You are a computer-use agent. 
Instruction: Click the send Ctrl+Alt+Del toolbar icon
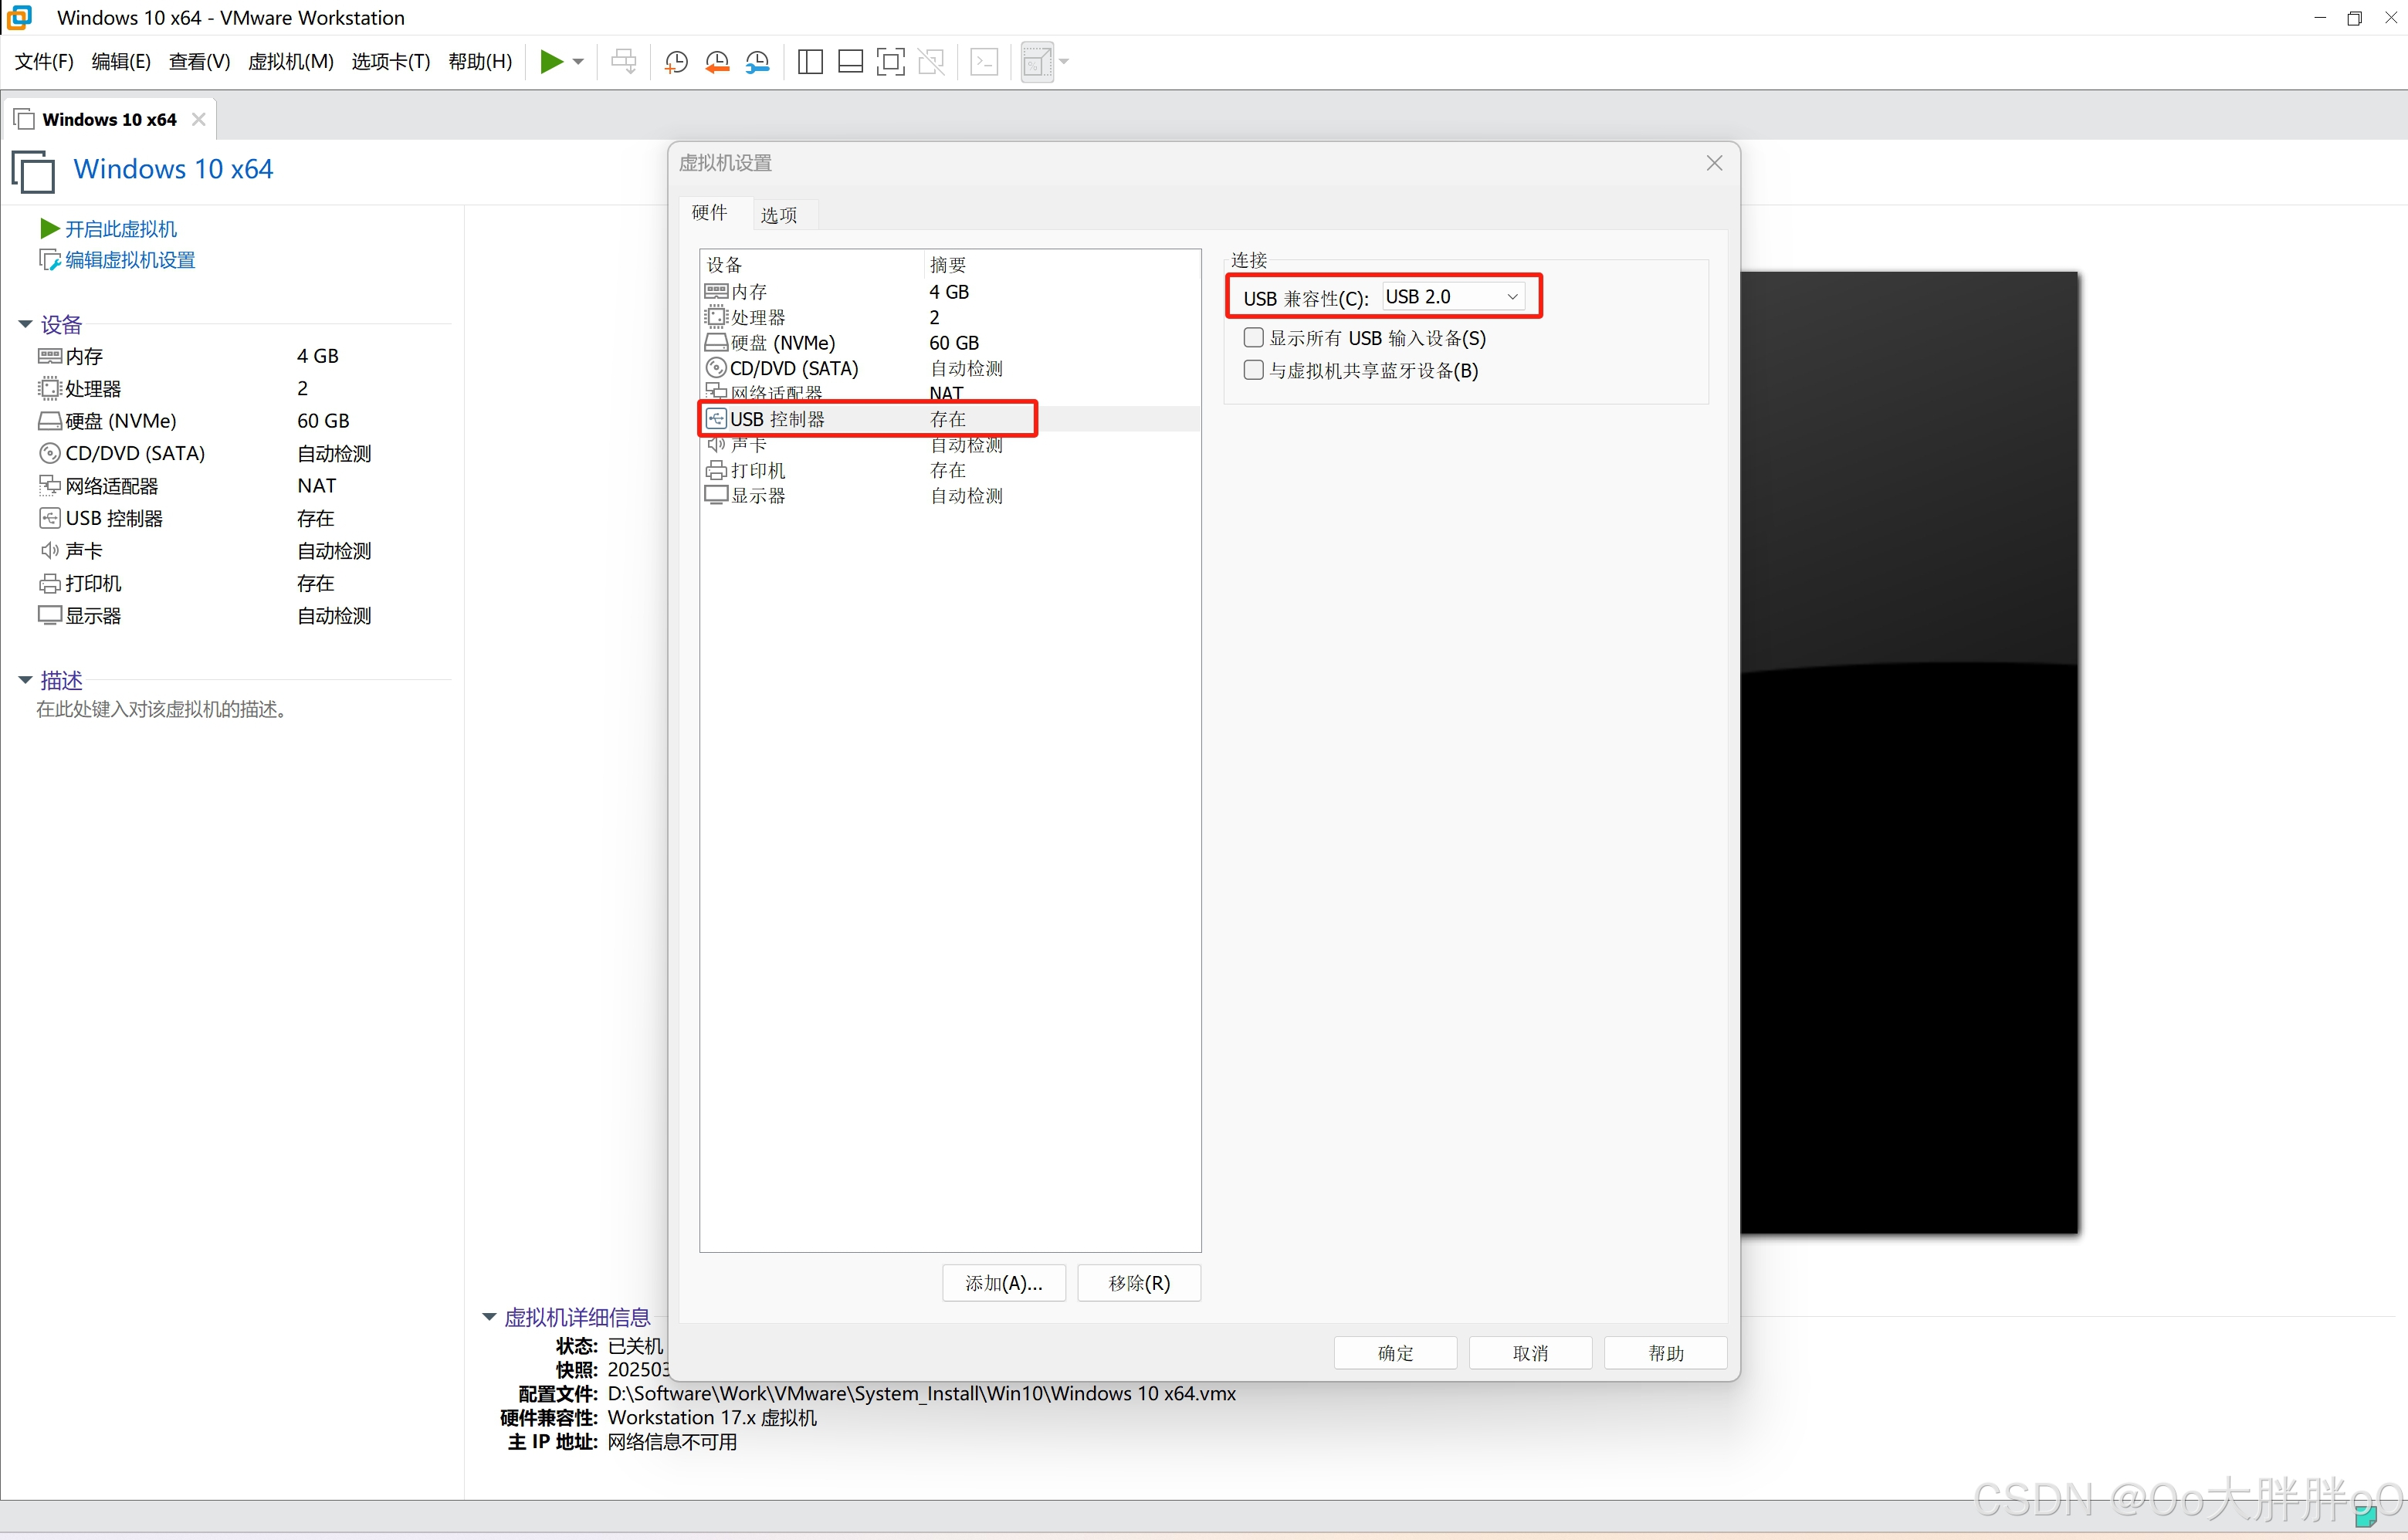624,62
